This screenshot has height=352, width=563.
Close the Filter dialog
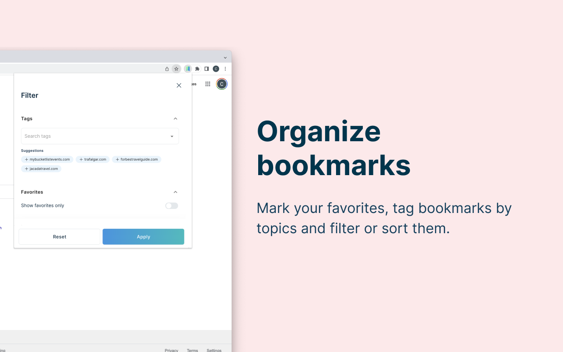click(x=179, y=85)
